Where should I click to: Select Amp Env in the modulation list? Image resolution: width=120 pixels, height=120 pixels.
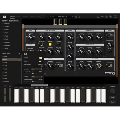(x=7, y=27)
